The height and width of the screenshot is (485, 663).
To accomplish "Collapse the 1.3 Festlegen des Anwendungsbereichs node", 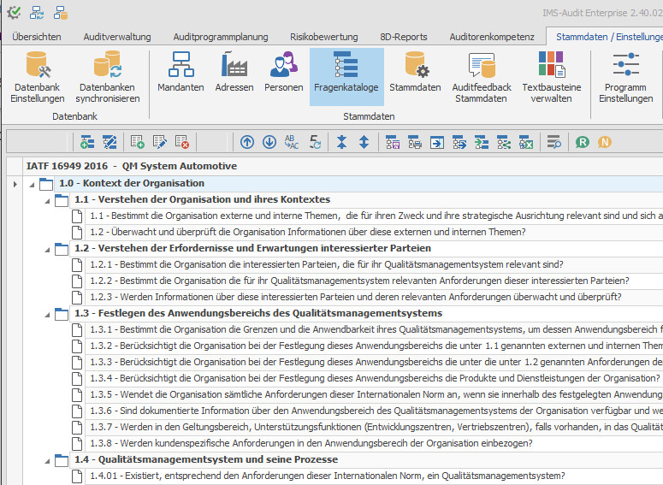I will [47, 315].
